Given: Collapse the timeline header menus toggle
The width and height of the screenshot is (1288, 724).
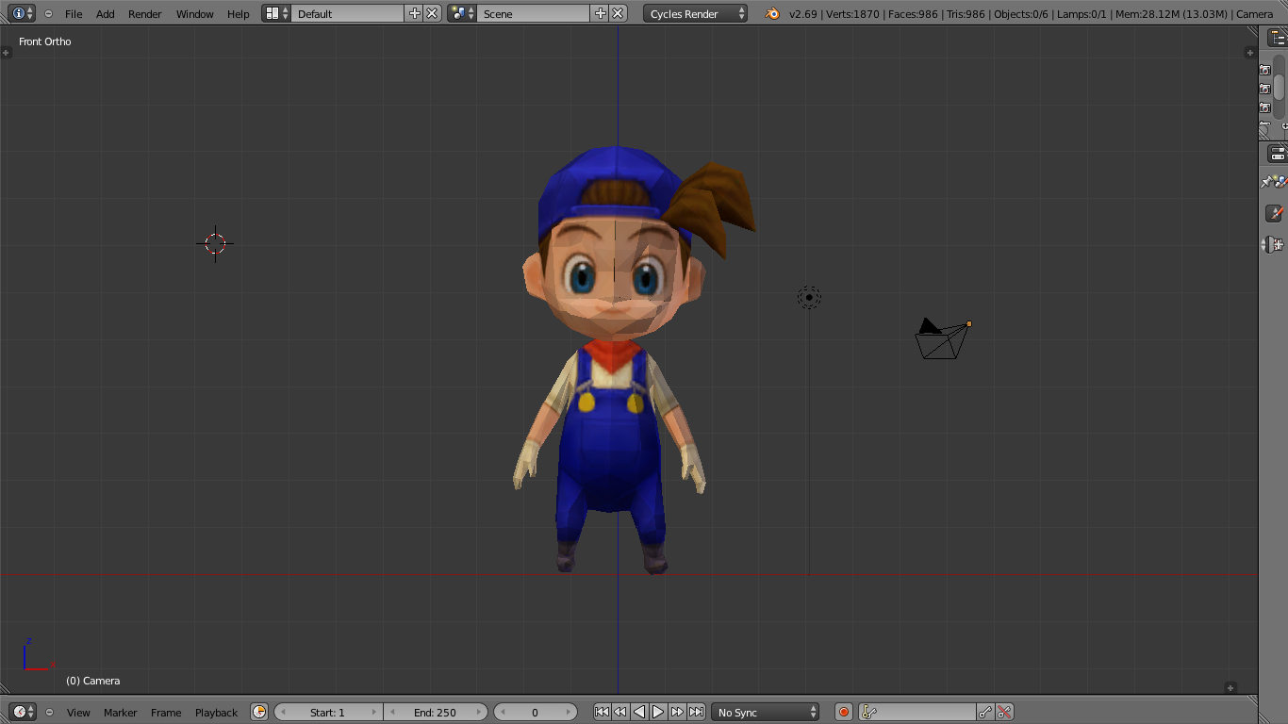Looking at the screenshot, I should click(49, 712).
